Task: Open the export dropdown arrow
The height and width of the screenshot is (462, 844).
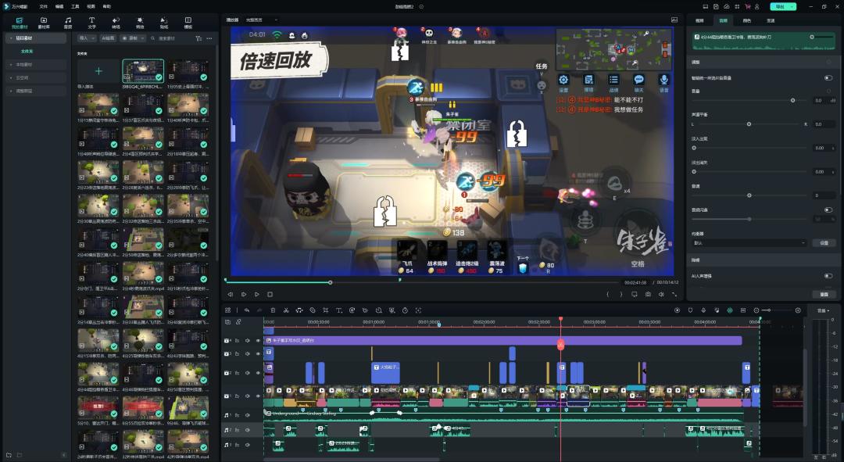Action: [792, 6]
